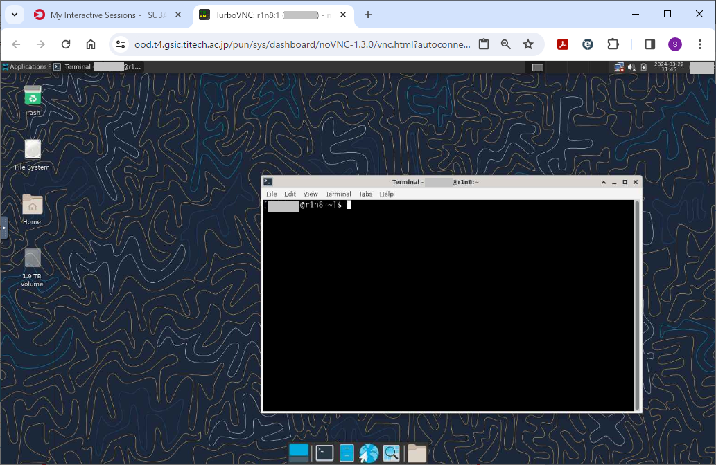Open the File System desktop icon
This screenshot has height=465, width=716.
[33, 150]
